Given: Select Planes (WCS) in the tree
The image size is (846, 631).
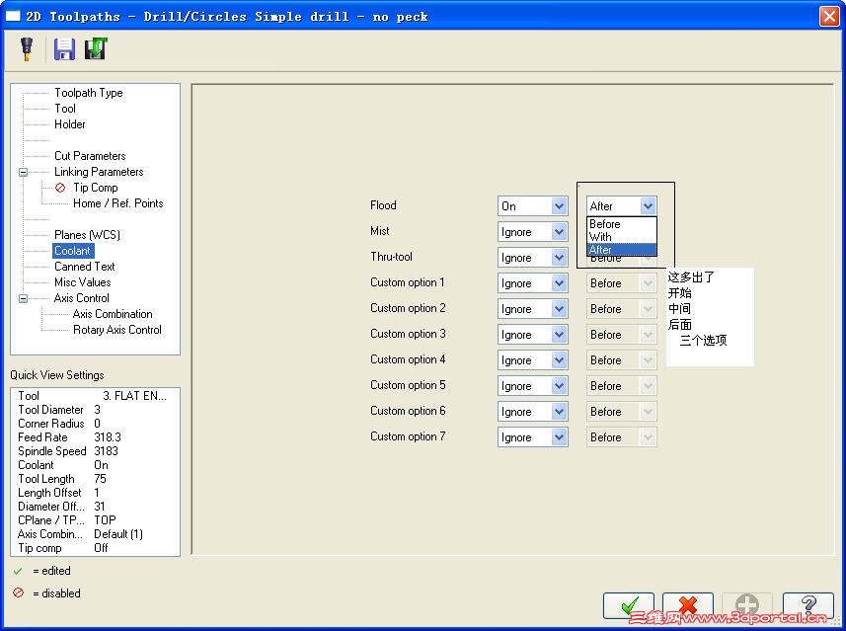Looking at the screenshot, I should (87, 235).
